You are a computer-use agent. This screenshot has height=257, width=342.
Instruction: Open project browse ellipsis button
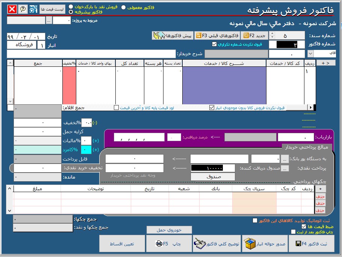[x=48, y=21]
